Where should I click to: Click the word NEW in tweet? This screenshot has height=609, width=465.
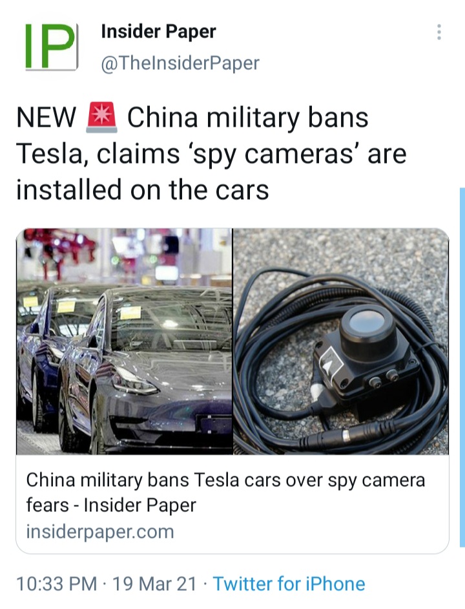(46, 117)
